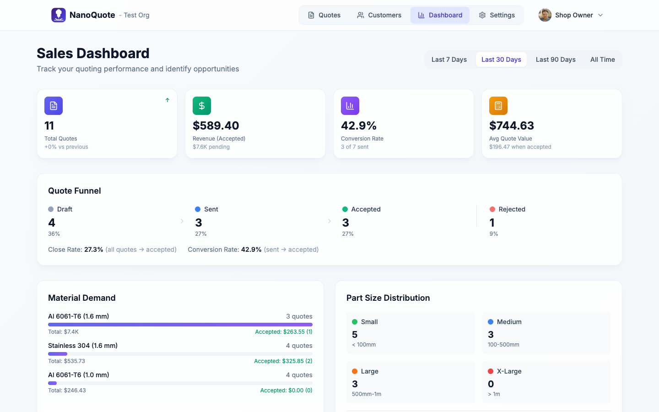Click the Dashboard bar chart icon in navigation
The image size is (659, 412).
point(421,15)
